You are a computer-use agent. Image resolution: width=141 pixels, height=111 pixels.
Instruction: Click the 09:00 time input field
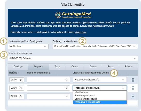click(17, 88)
